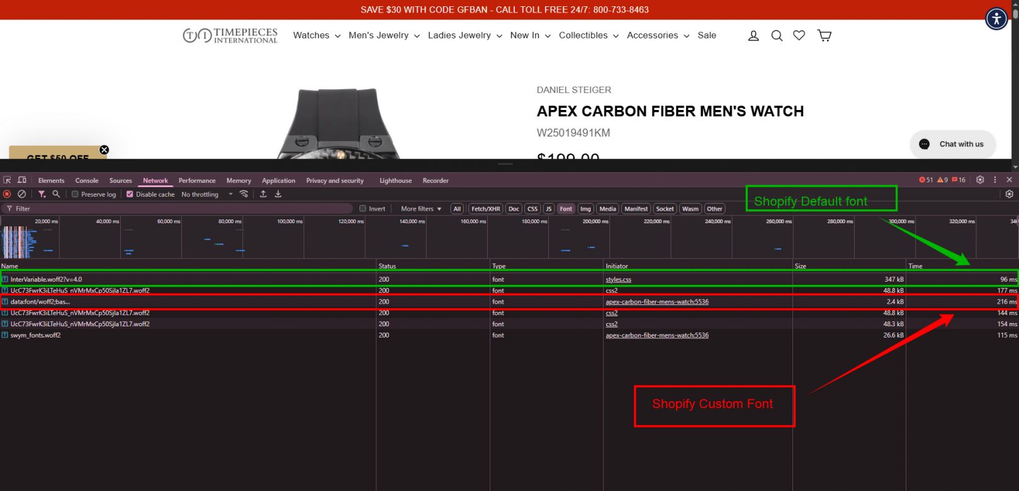Switch to Elements tab
Viewport: 1019px width, 491px height.
click(x=51, y=180)
